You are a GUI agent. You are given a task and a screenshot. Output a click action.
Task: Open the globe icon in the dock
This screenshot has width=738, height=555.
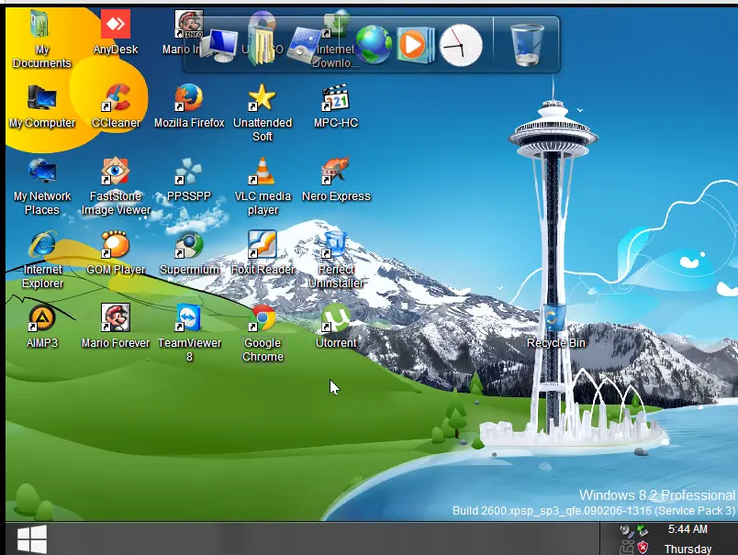click(374, 45)
